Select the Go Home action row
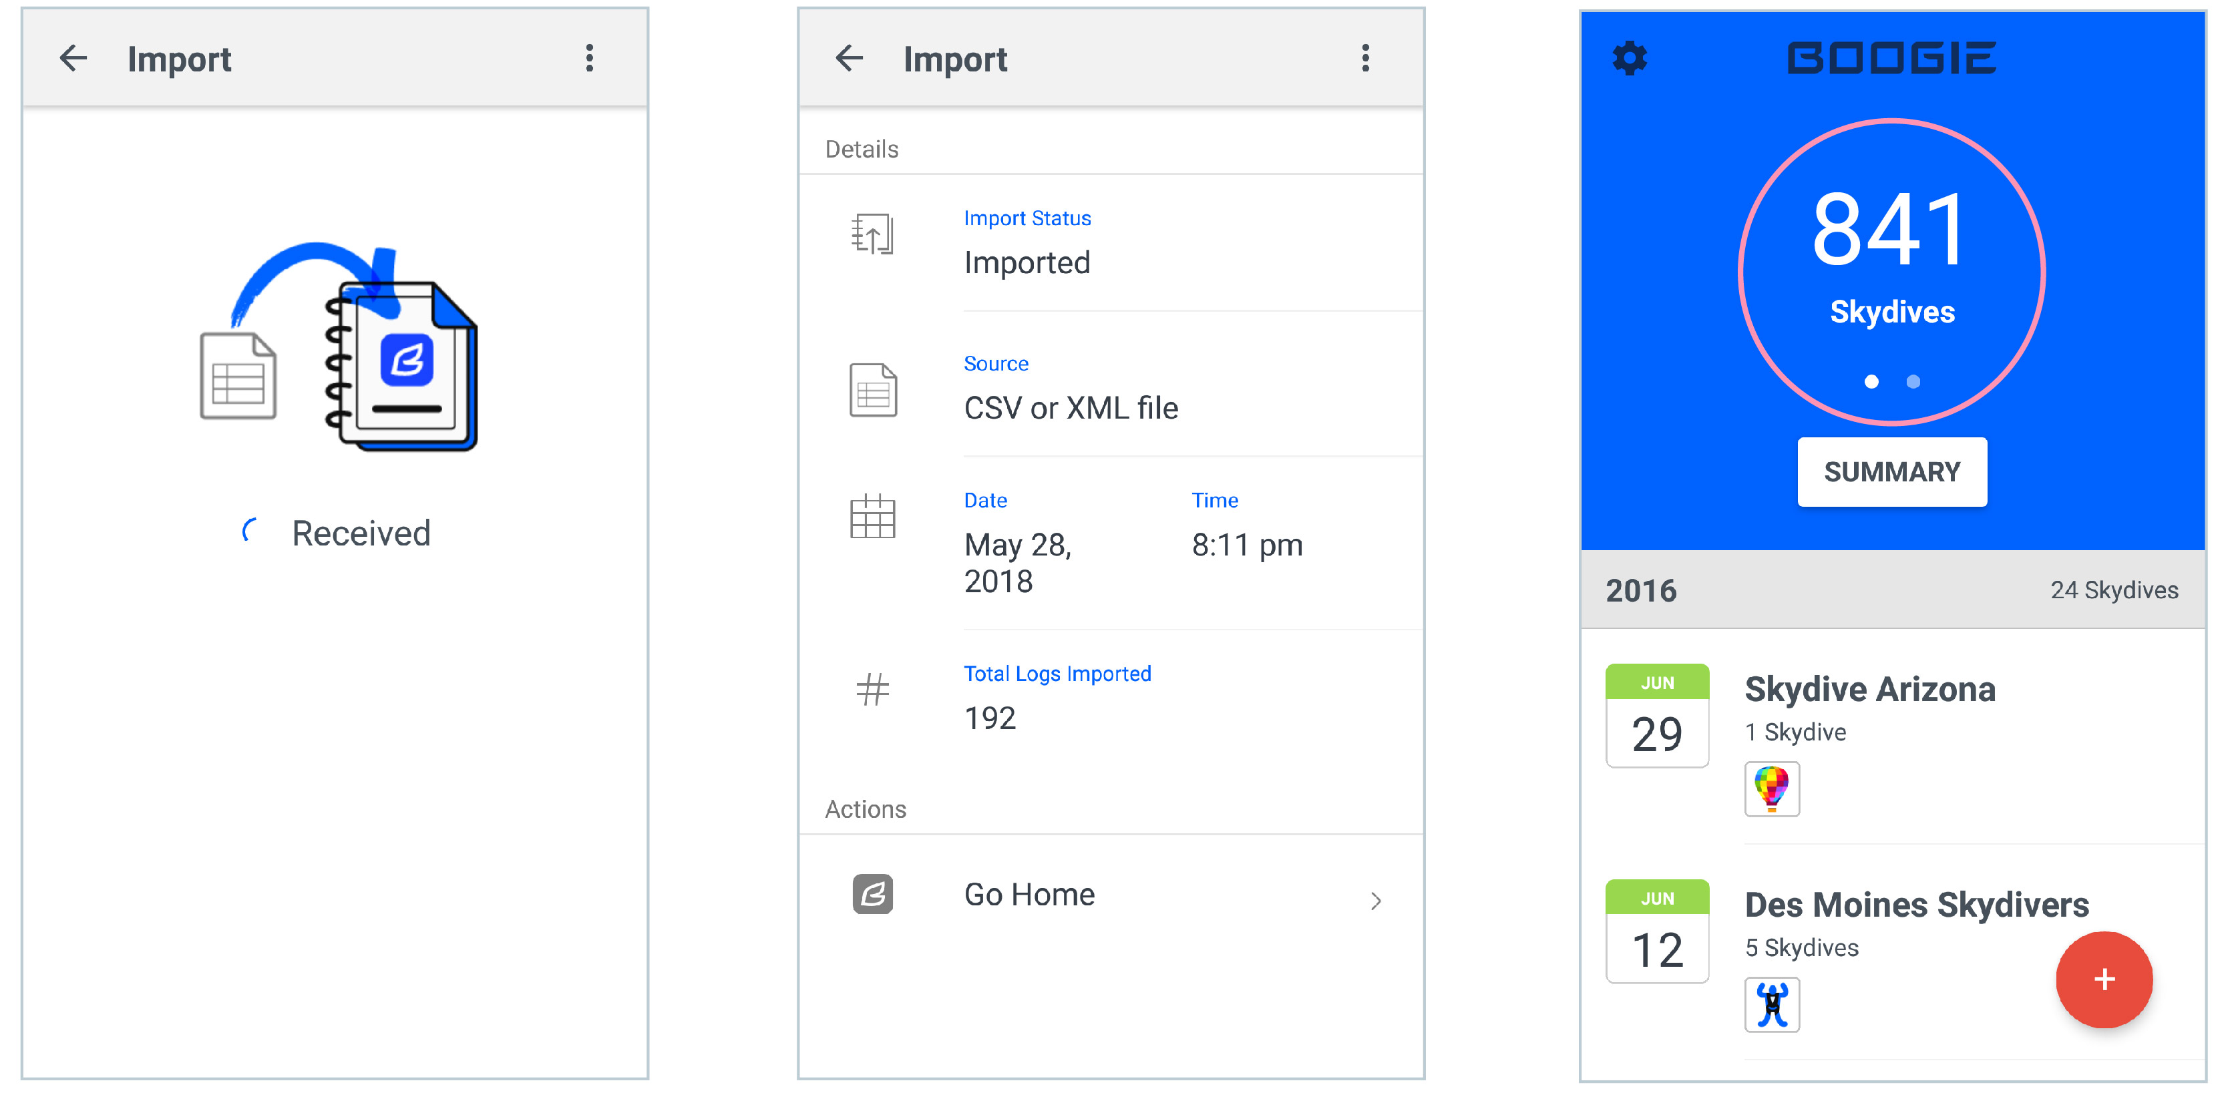This screenshot has height=1113, width=2226. point(1111,895)
